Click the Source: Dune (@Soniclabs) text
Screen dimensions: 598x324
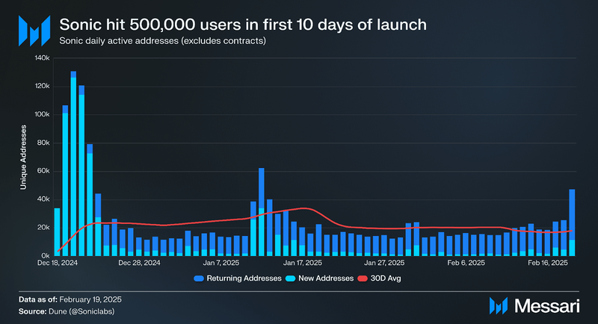pyautogui.click(x=67, y=311)
